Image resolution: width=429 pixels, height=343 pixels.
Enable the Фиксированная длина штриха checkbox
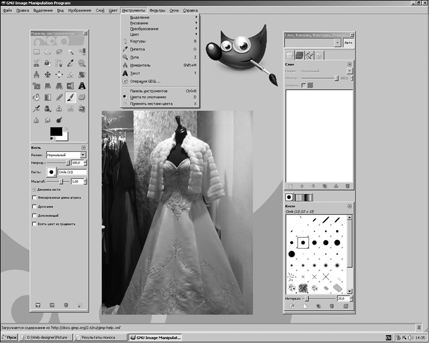point(35,197)
